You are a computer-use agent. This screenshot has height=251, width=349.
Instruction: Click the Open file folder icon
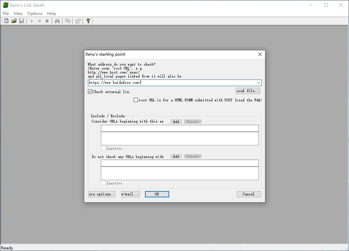point(14,21)
